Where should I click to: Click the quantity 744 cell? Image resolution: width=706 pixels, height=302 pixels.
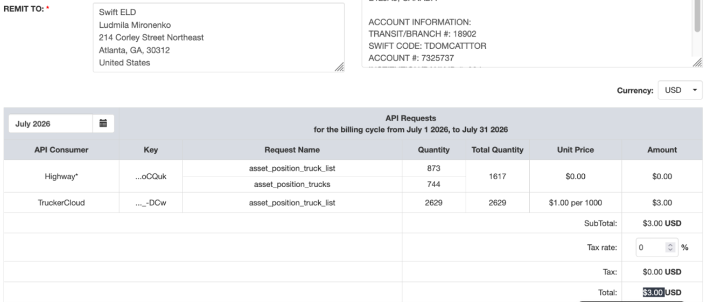click(434, 184)
